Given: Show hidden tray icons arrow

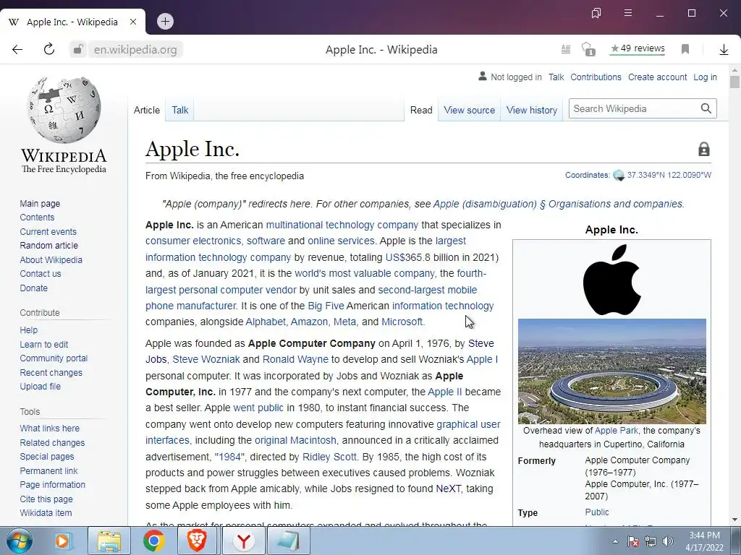Looking at the screenshot, I should (x=615, y=541).
